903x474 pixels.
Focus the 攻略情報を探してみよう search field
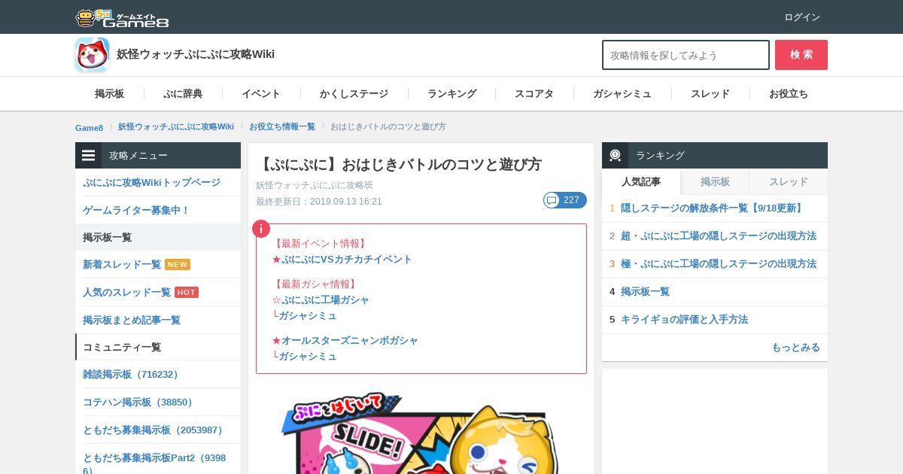click(686, 55)
